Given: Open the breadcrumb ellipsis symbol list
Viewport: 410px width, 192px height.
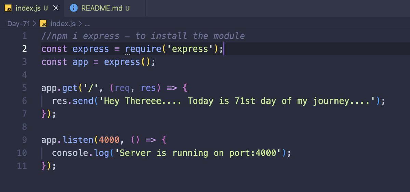Looking at the screenshot, I should [x=87, y=24].
